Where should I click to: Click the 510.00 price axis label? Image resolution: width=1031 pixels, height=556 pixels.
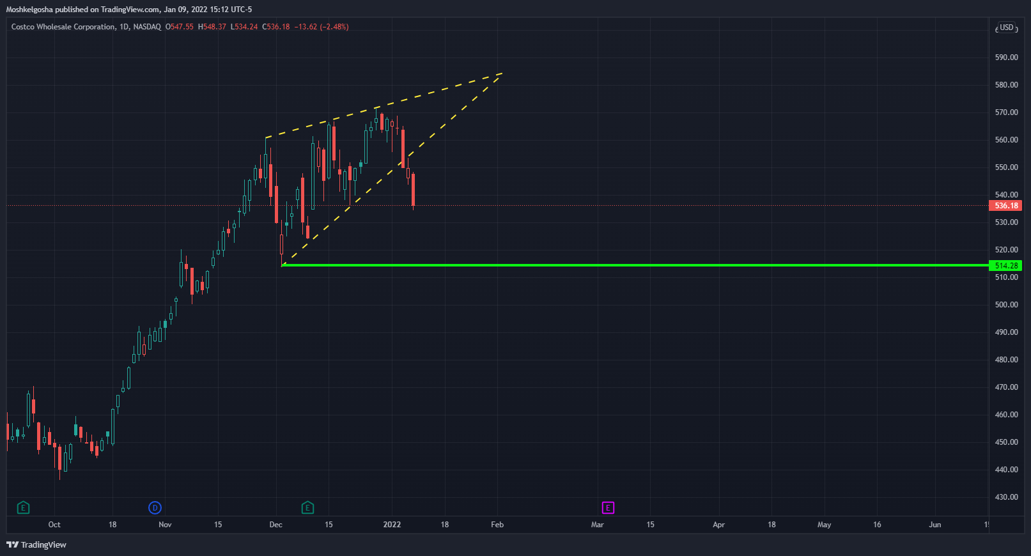click(1006, 277)
